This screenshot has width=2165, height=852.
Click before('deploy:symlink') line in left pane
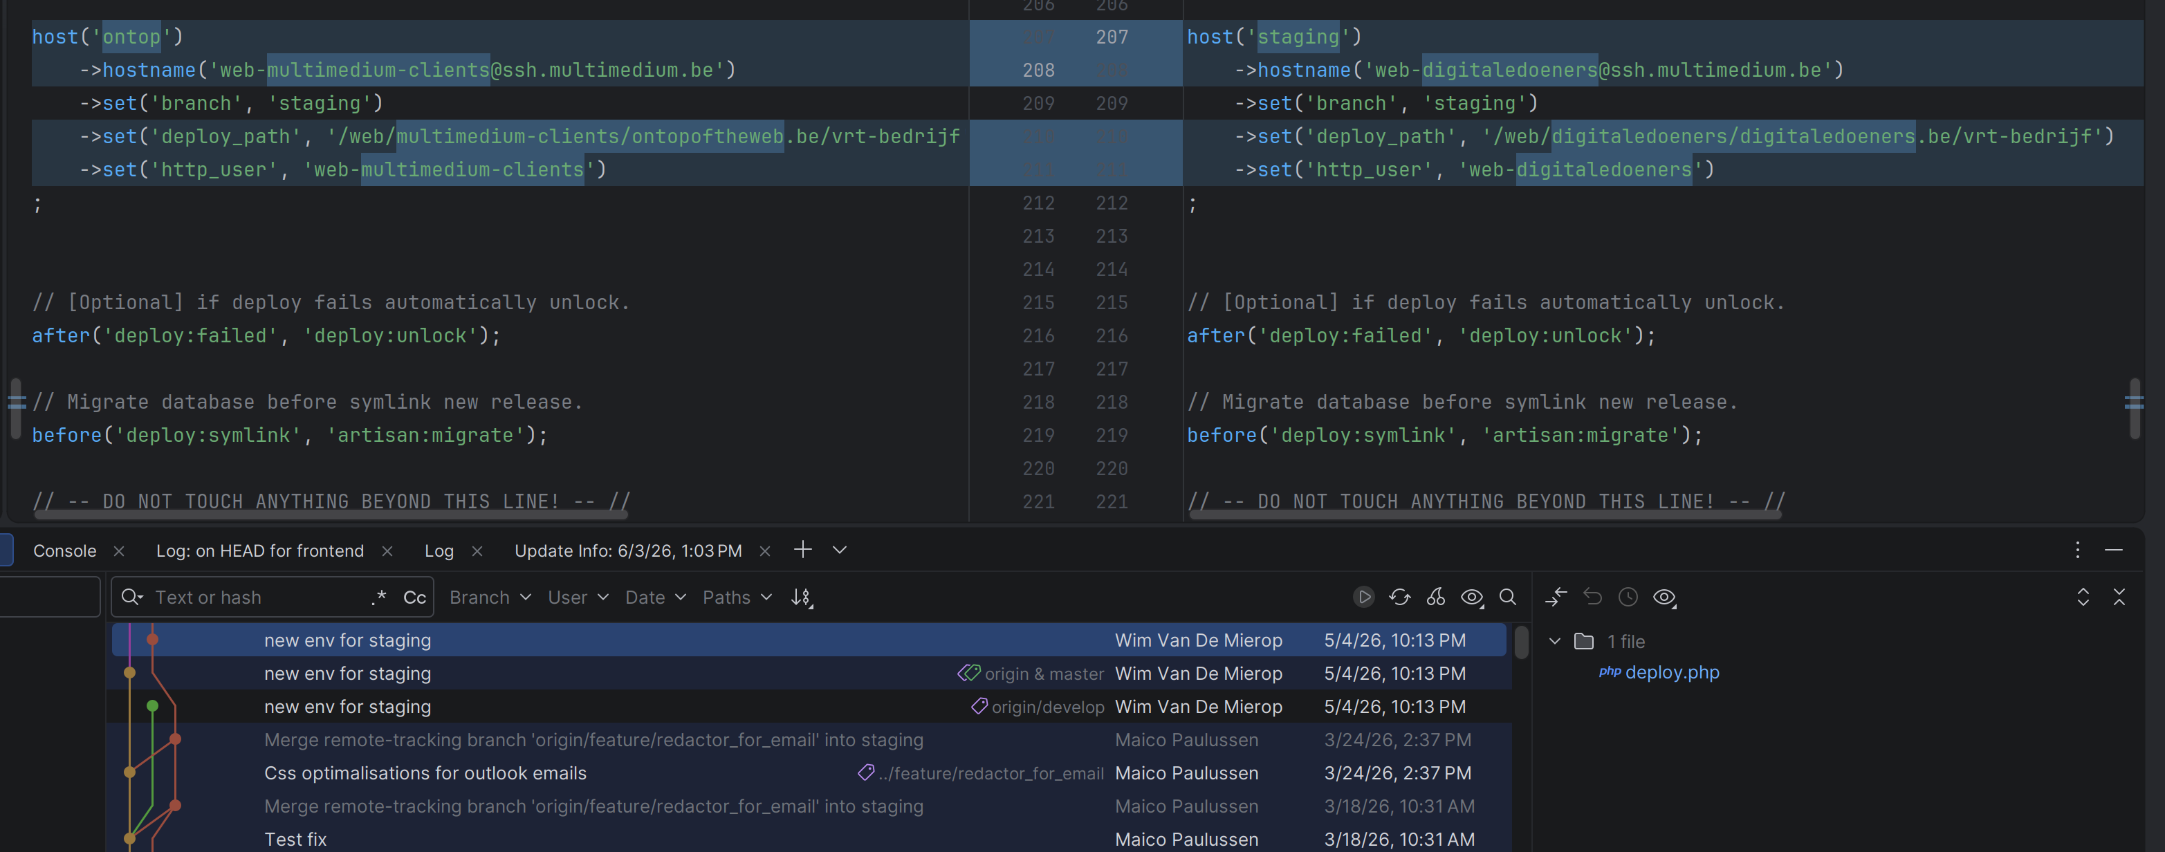(289, 435)
